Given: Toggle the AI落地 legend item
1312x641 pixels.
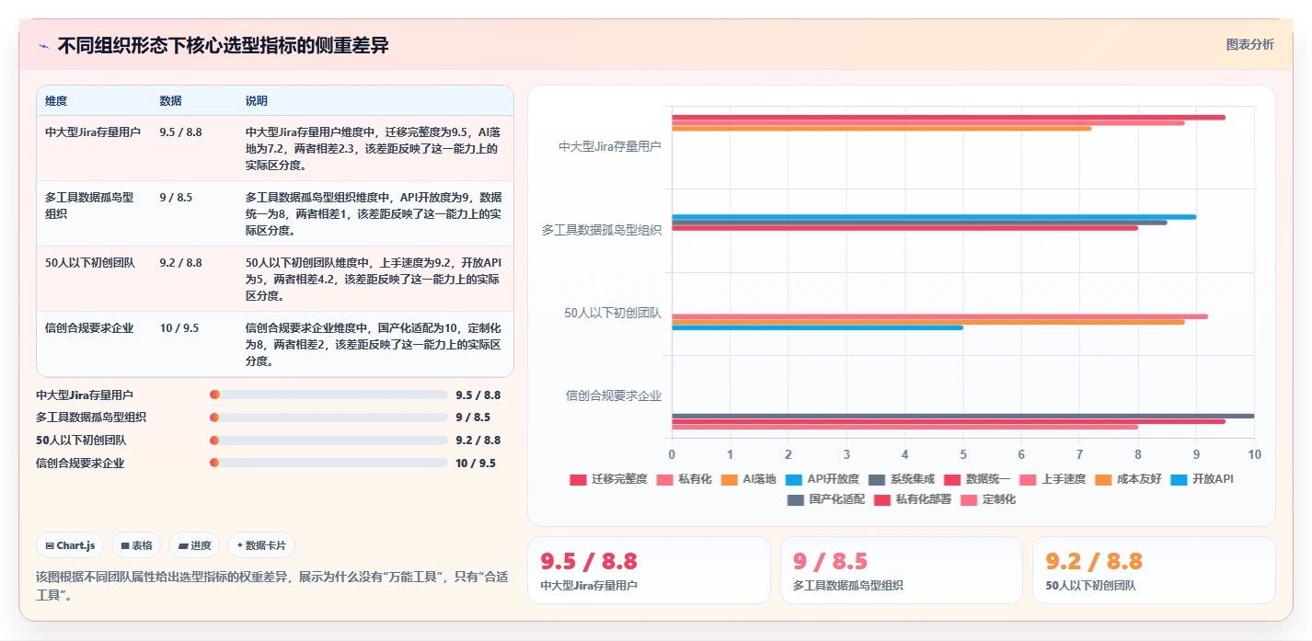Looking at the screenshot, I should point(748,479).
